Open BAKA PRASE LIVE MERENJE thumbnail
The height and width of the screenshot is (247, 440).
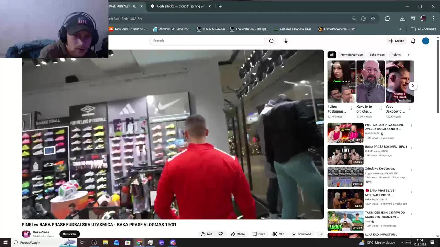coord(345,198)
